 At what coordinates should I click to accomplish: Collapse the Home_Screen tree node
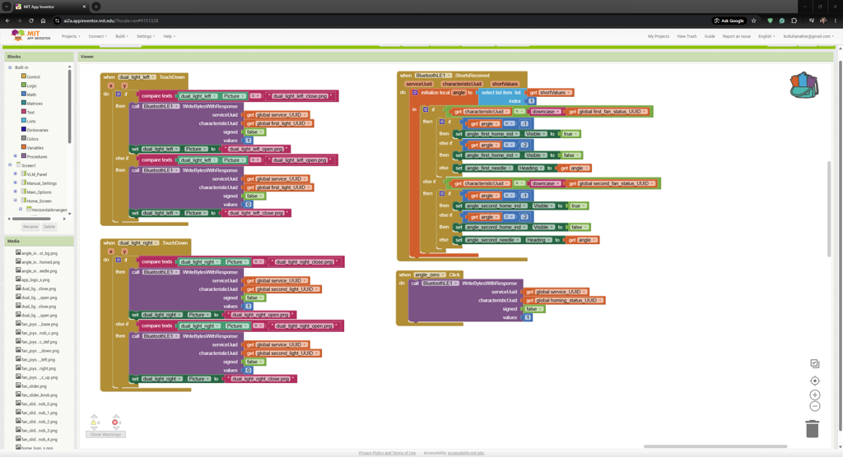click(16, 201)
